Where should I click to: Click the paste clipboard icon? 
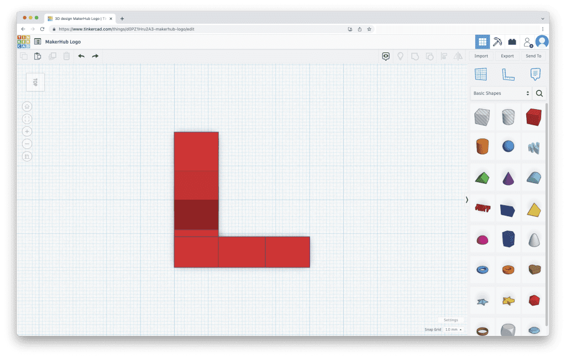[38, 56]
